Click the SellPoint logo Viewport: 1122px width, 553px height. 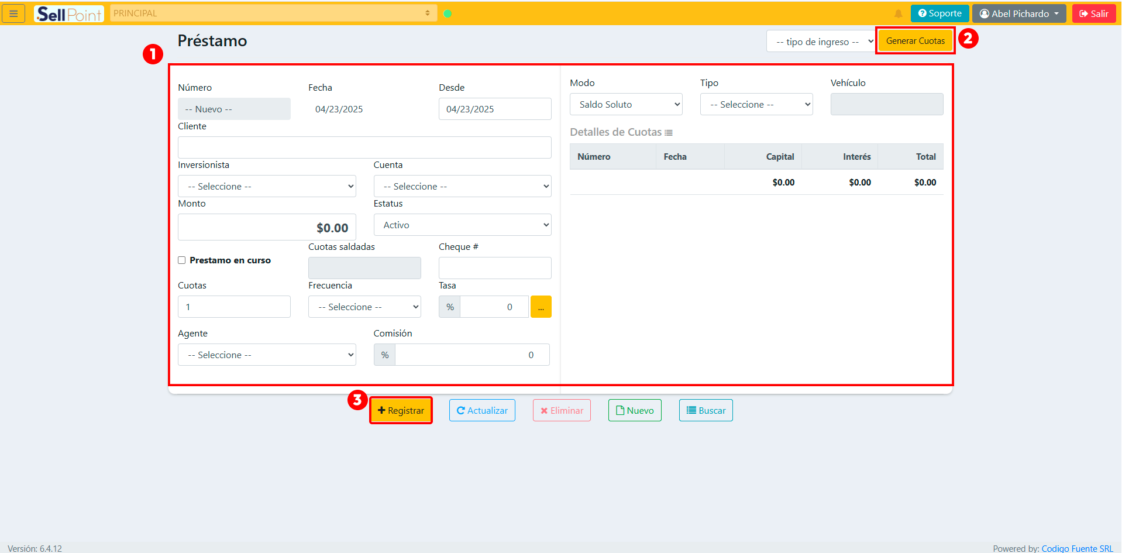68,13
